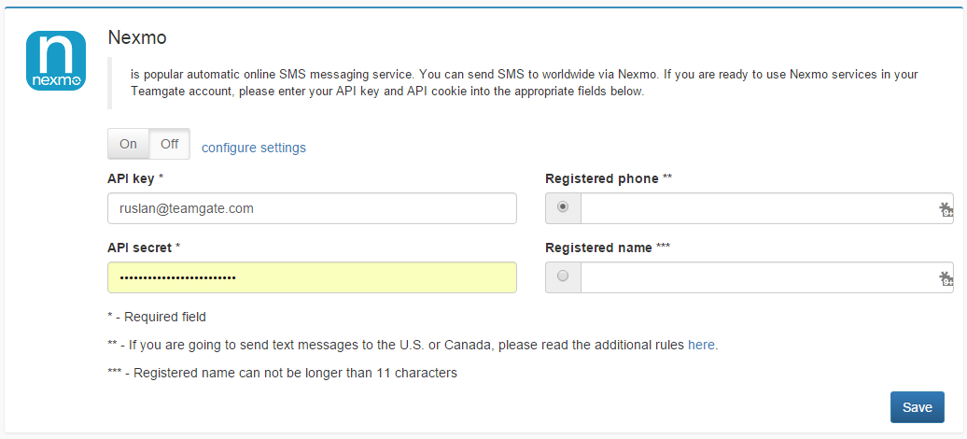This screenshot has width=967, height=439.
Task: Turn the Nexmo integration On
Action: click(128, 144)
